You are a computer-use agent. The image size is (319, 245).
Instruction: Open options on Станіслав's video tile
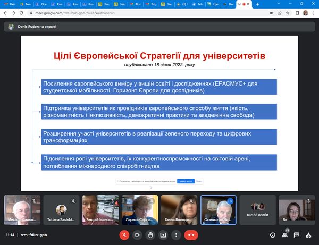pos(230,201)
